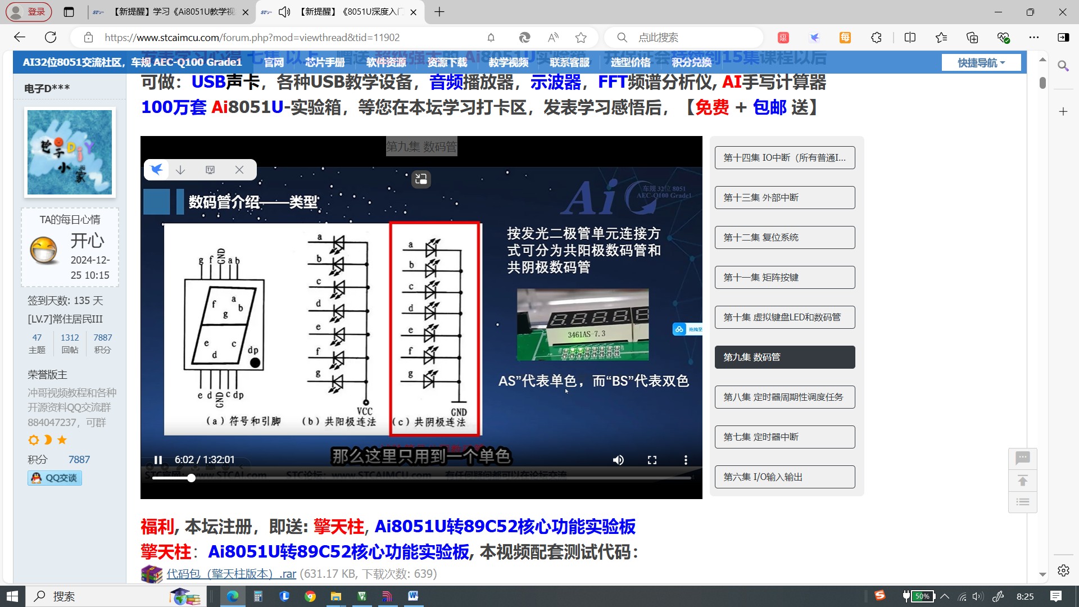Select episode 第六集 I/O输入输出
Screen dimensions: 1079x607
point(785,477)
